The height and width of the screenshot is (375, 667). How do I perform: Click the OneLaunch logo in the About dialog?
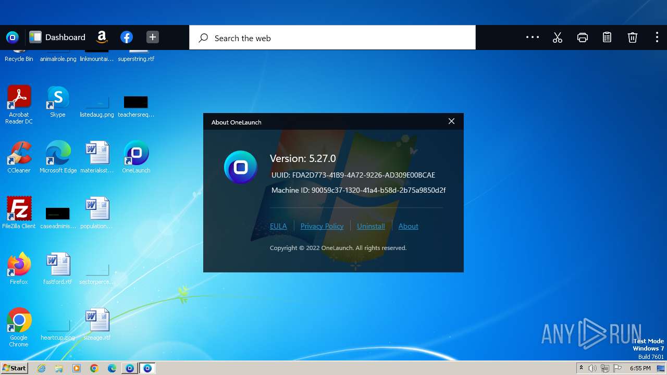(x=241, y=167)
